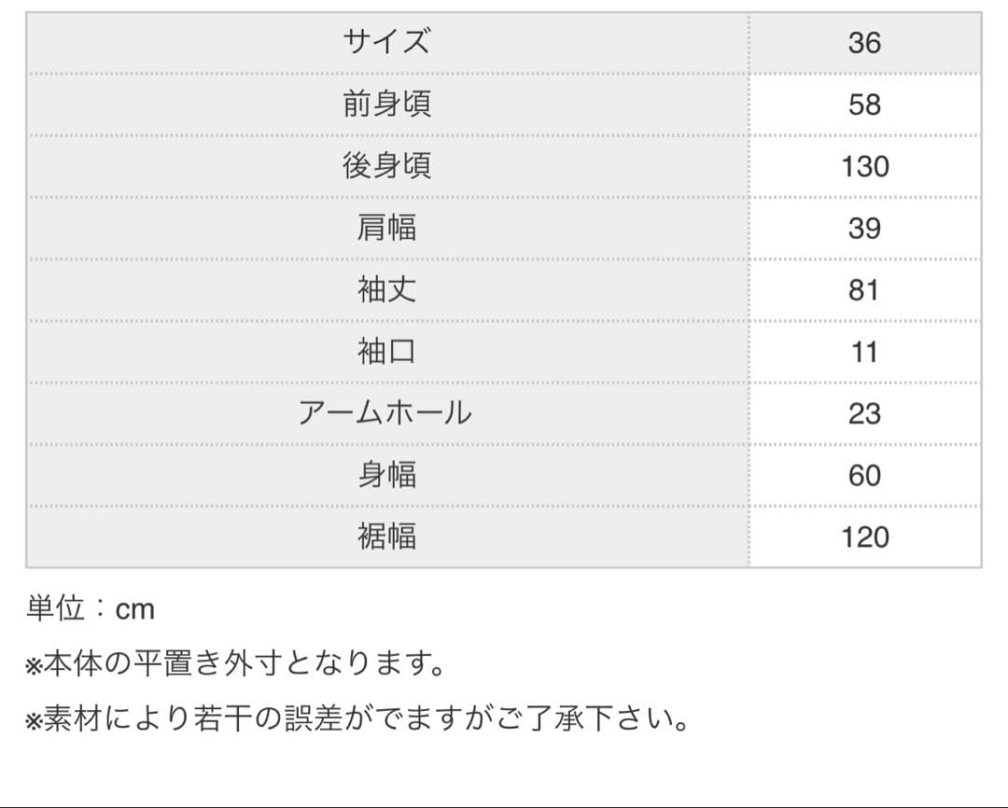This screenshot has width=1008, height=808.
Task: Click the サイズ header cell
Action: pos(386,43)
